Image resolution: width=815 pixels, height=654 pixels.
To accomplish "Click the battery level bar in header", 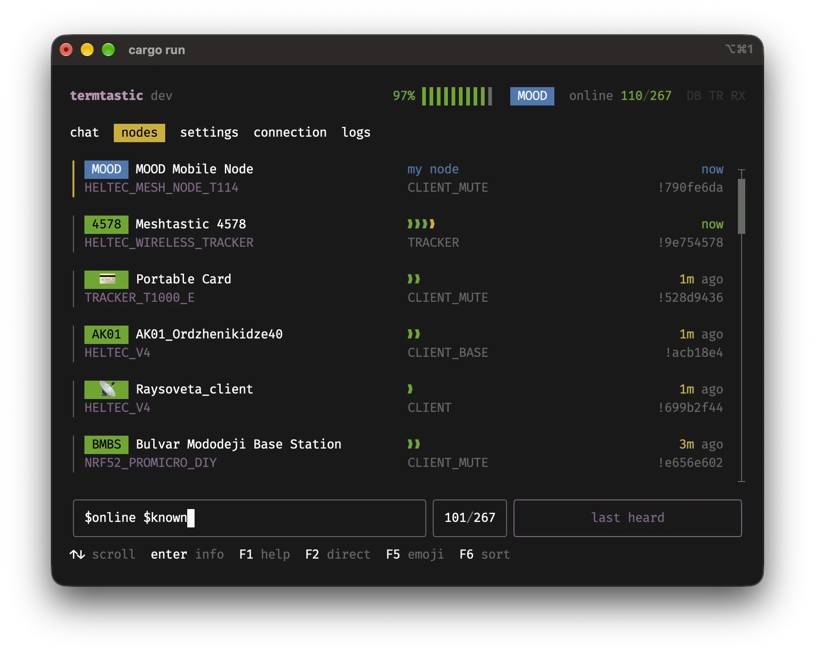I will pos(457,96).
